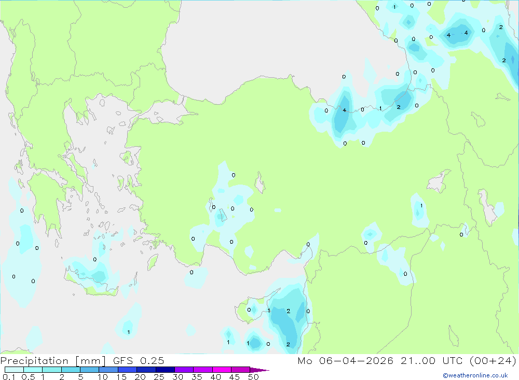Click the 'Precipitation' title text
This screenshot has height=380, width=519.
click(x=34, y=361)
